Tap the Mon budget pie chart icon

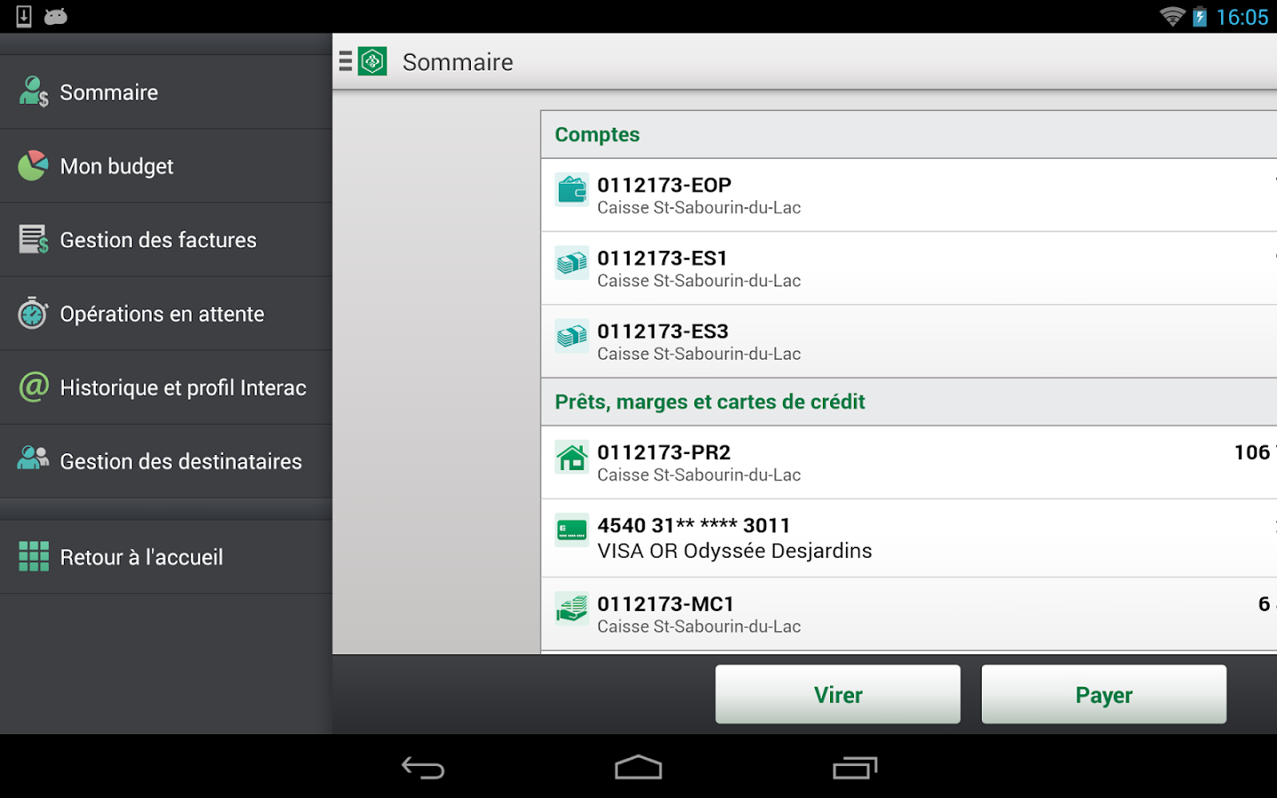33,166
